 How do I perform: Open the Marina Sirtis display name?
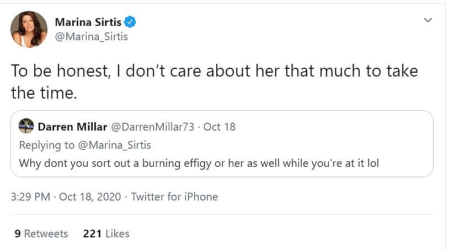point(88,22)
